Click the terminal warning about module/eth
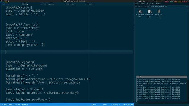Screen dimensions: 189x106 (x=162, y=84)
